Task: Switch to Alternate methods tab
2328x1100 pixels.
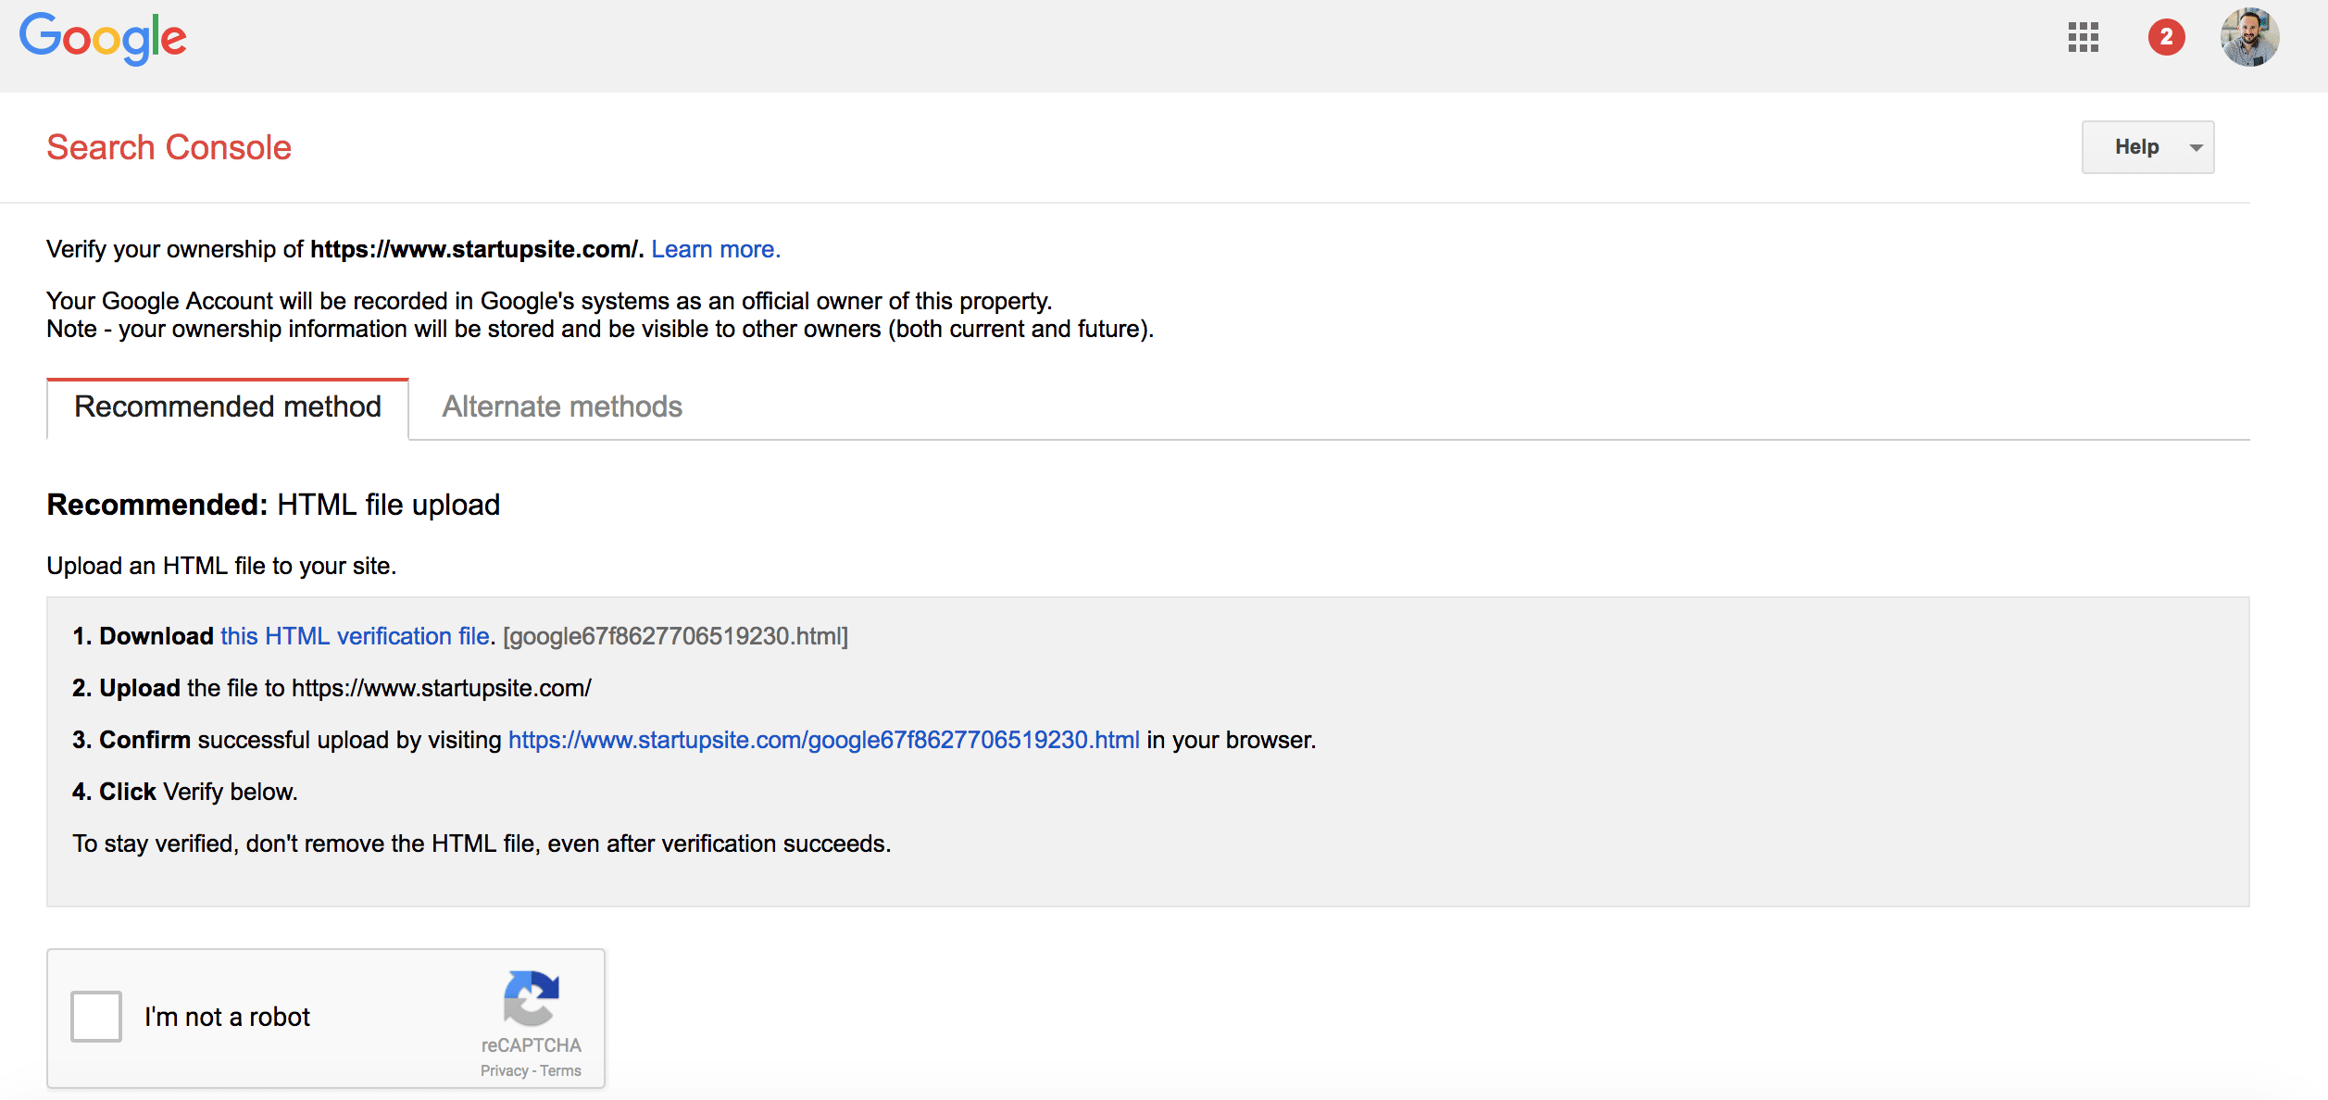Action: 562,407
